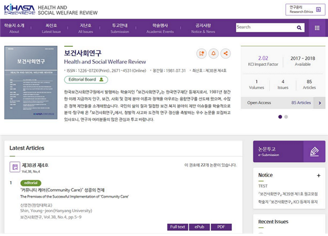Screen dimensions: 328x236
Task: Click the 85 Articles statistic above Open Access
Action: pyautogui.click(x=309, y=84)
